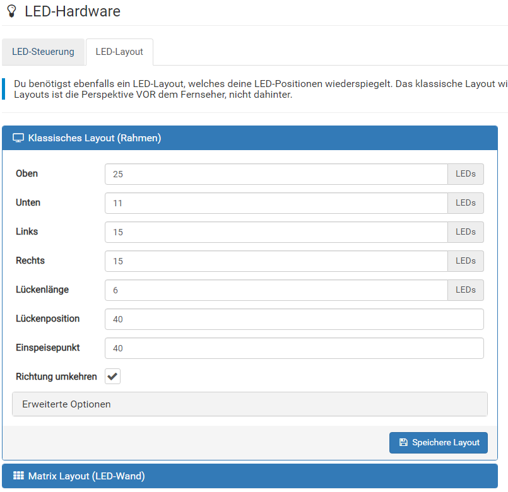Click the floppy disk save icon

pos(403,443)
